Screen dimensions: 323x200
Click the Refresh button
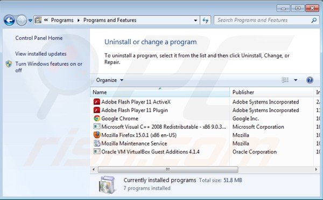coord(206,20)
